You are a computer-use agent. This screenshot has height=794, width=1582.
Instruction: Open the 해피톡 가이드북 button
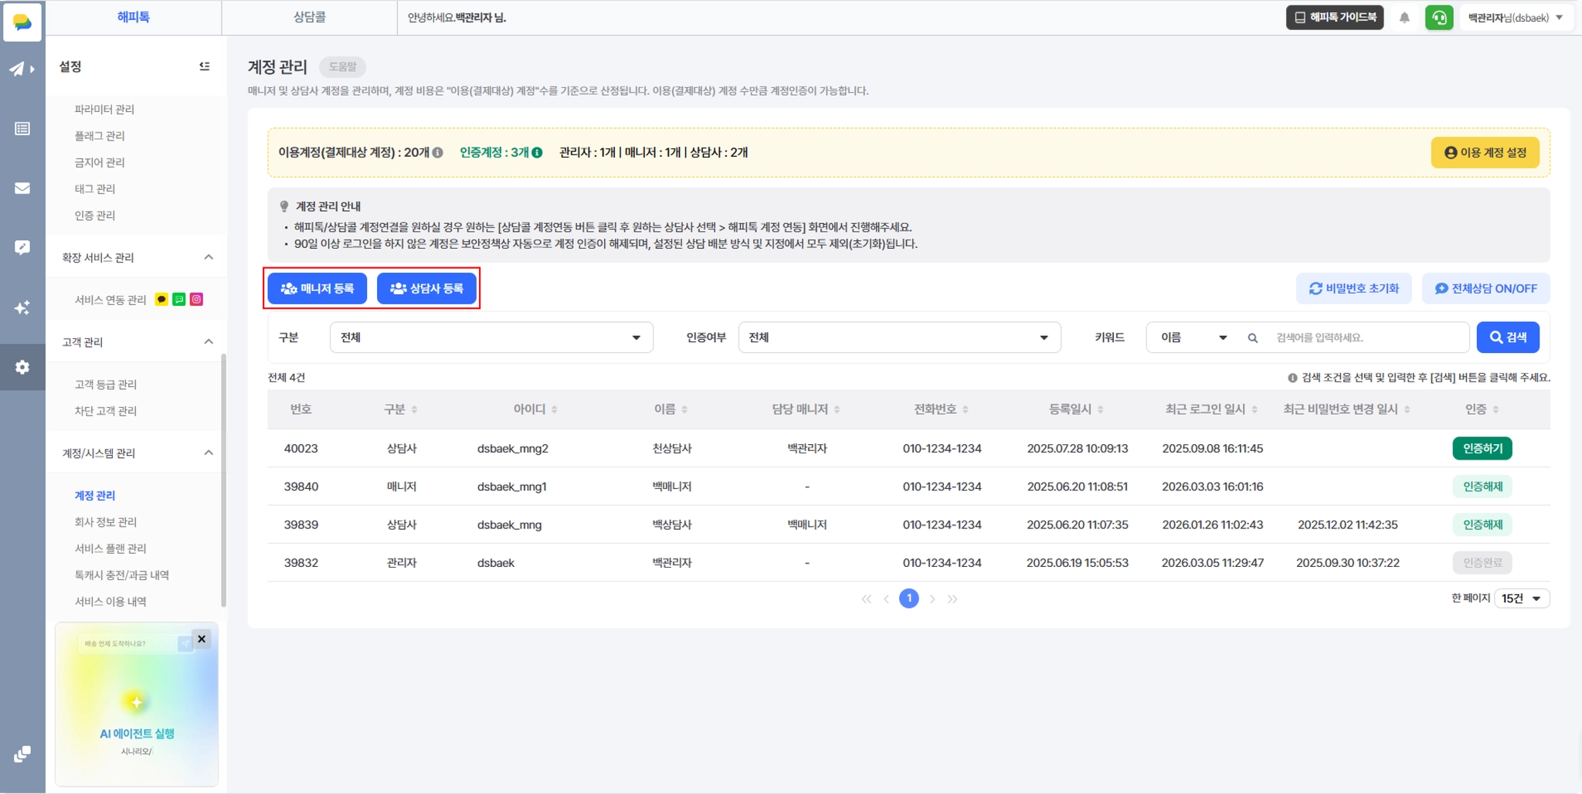pyautogui.click(x=1335, y=17)
